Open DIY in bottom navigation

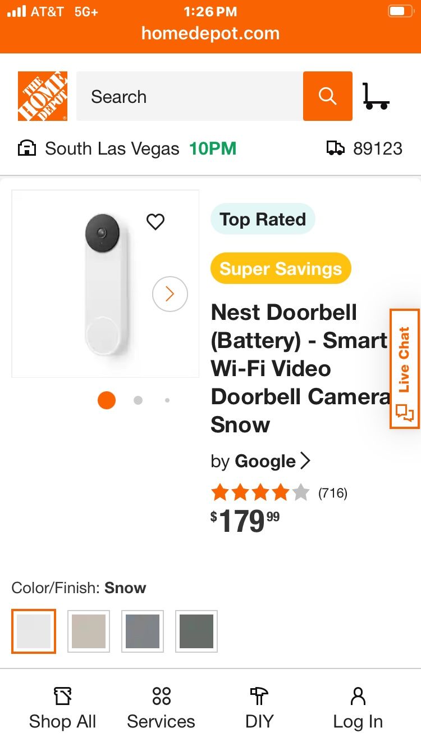point(259,708)
